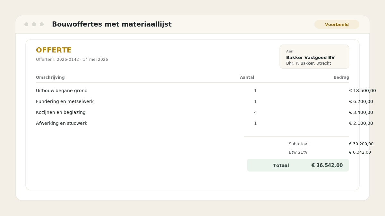The width and height of the screenshot is (385, 216).
Task: Select the Uitbouw begane grond row label
Action: point(62,91)
